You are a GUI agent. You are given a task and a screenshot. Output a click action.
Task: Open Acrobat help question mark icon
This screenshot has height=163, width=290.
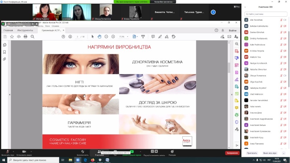(x=216, y=30)
